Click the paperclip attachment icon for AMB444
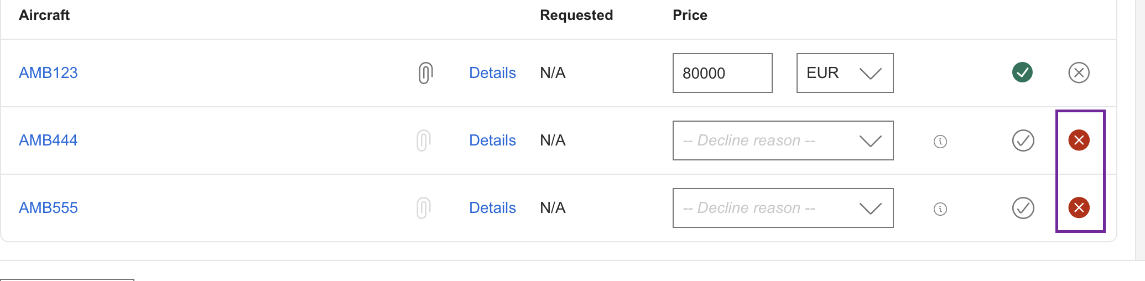The width and height of the screenshot is (1145, 281). point(423,140)
